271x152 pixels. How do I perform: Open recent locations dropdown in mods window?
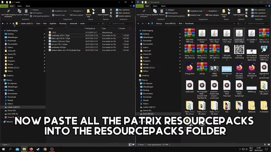[10, 24]
